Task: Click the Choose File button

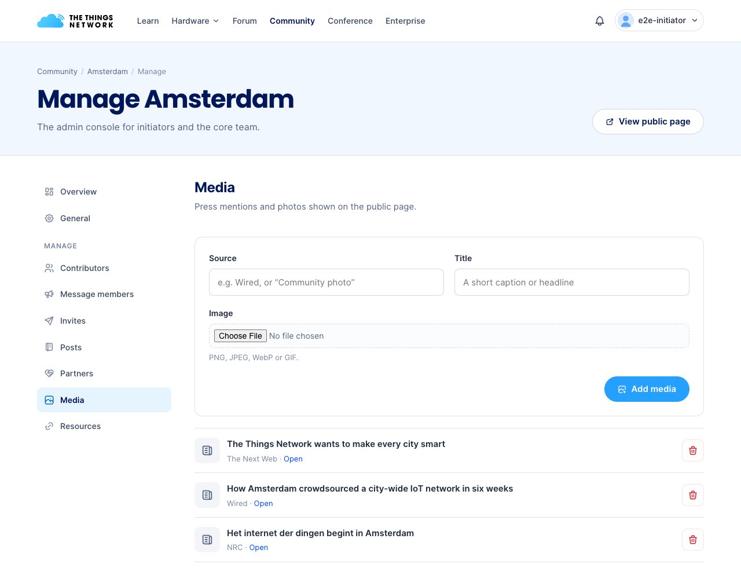Action: coord(240,336)
